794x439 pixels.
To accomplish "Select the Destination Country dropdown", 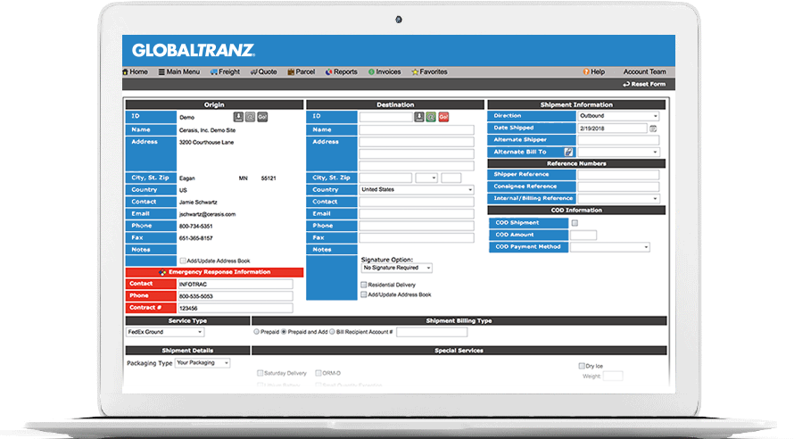I will pyautogui.click(x=416, y=190).
